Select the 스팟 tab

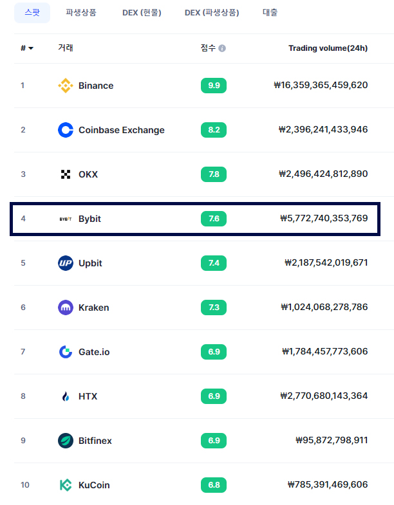tap(32, 13)
